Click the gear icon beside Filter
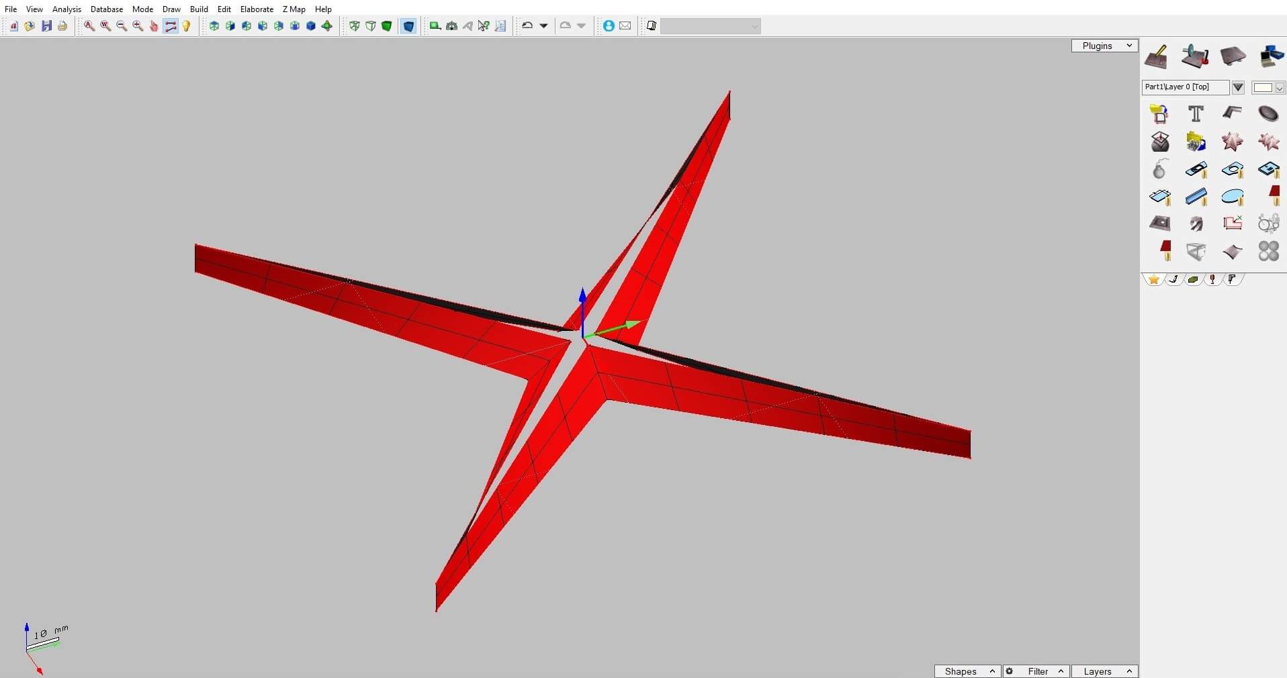 1009,671
